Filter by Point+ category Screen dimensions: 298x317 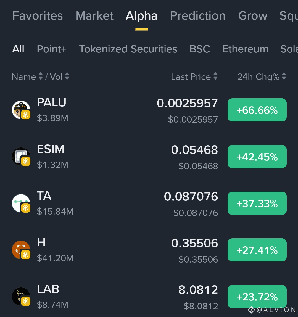point(52,49)
